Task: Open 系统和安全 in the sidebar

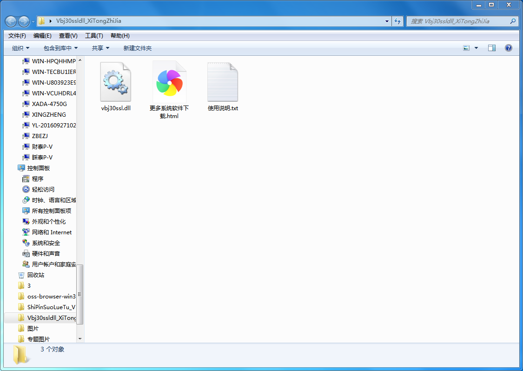Action: [x=41, y=243]
